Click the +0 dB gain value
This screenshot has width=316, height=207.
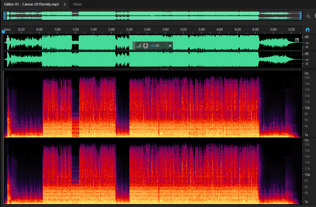point(155,46)
